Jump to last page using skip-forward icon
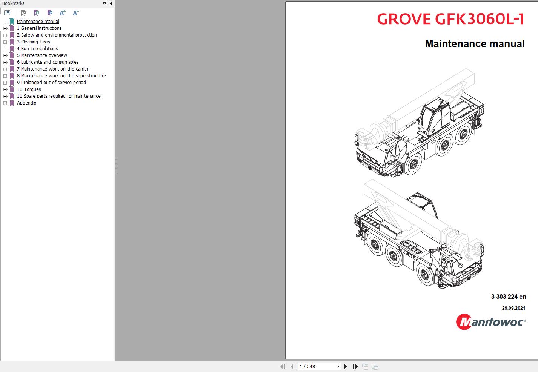Viewport: 538px width, 372px height. coord(355,366)
